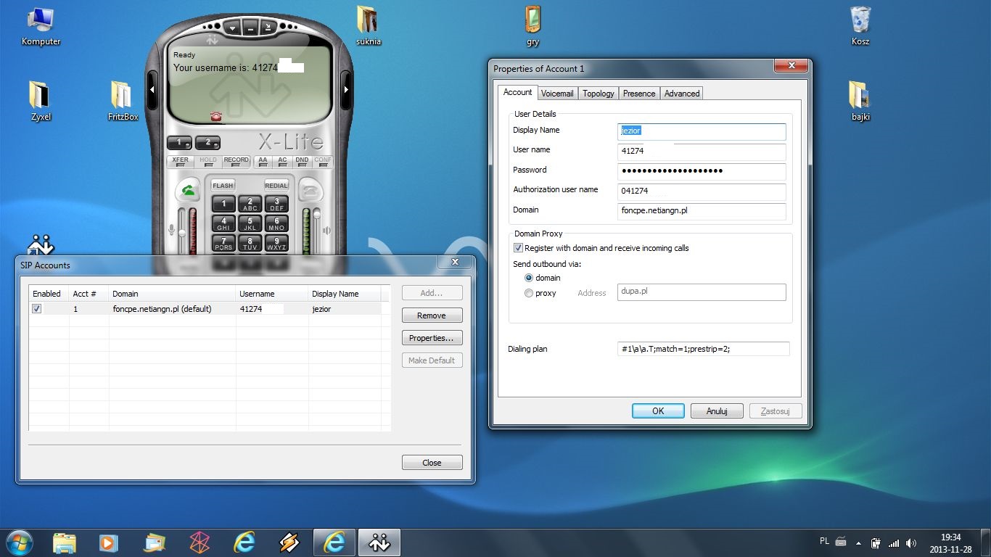
Task: Dial digit 2 ABC on the keypad
Action: click(x=250, y=204)
